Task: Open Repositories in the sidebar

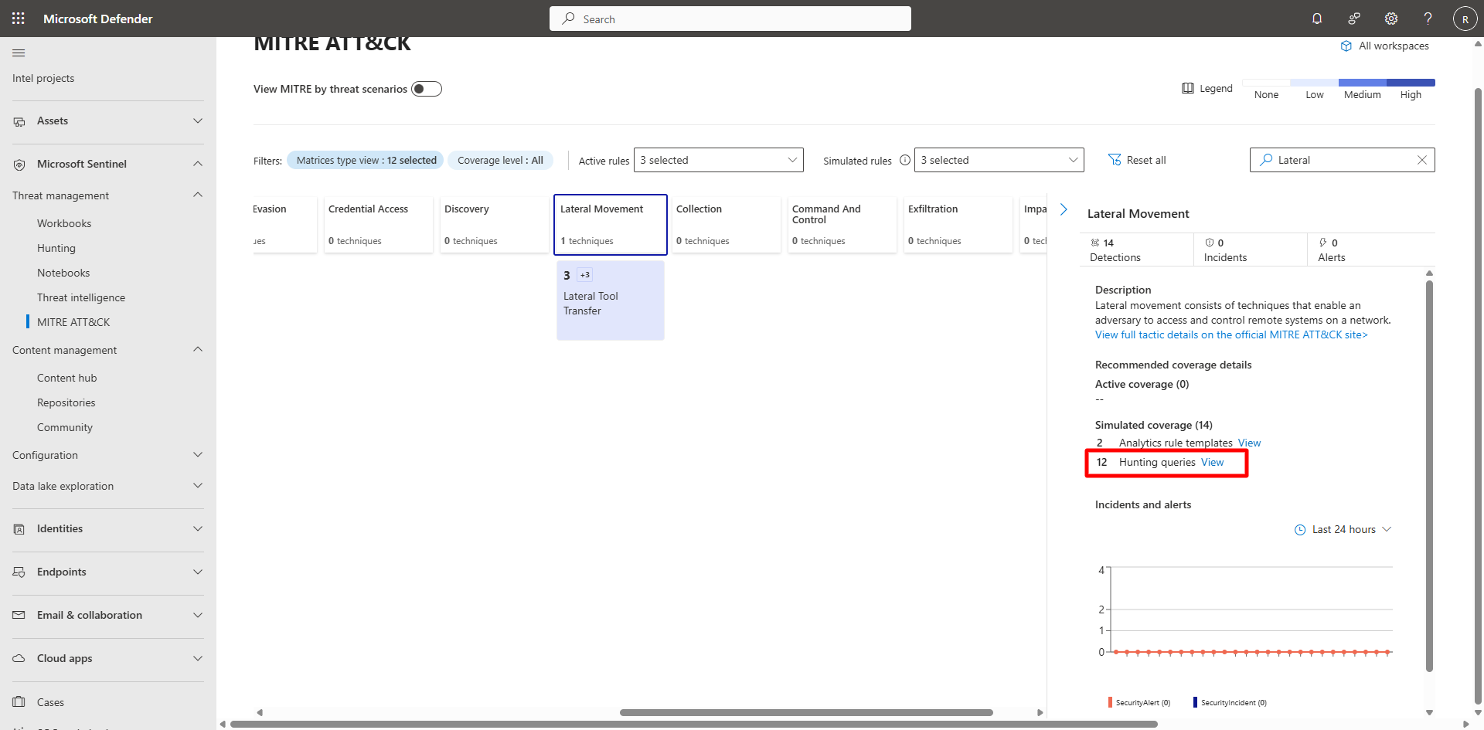Action: tap(66, 402)
